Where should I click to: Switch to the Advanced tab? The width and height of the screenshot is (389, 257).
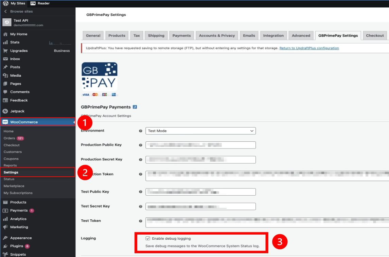tap(301, 35)
